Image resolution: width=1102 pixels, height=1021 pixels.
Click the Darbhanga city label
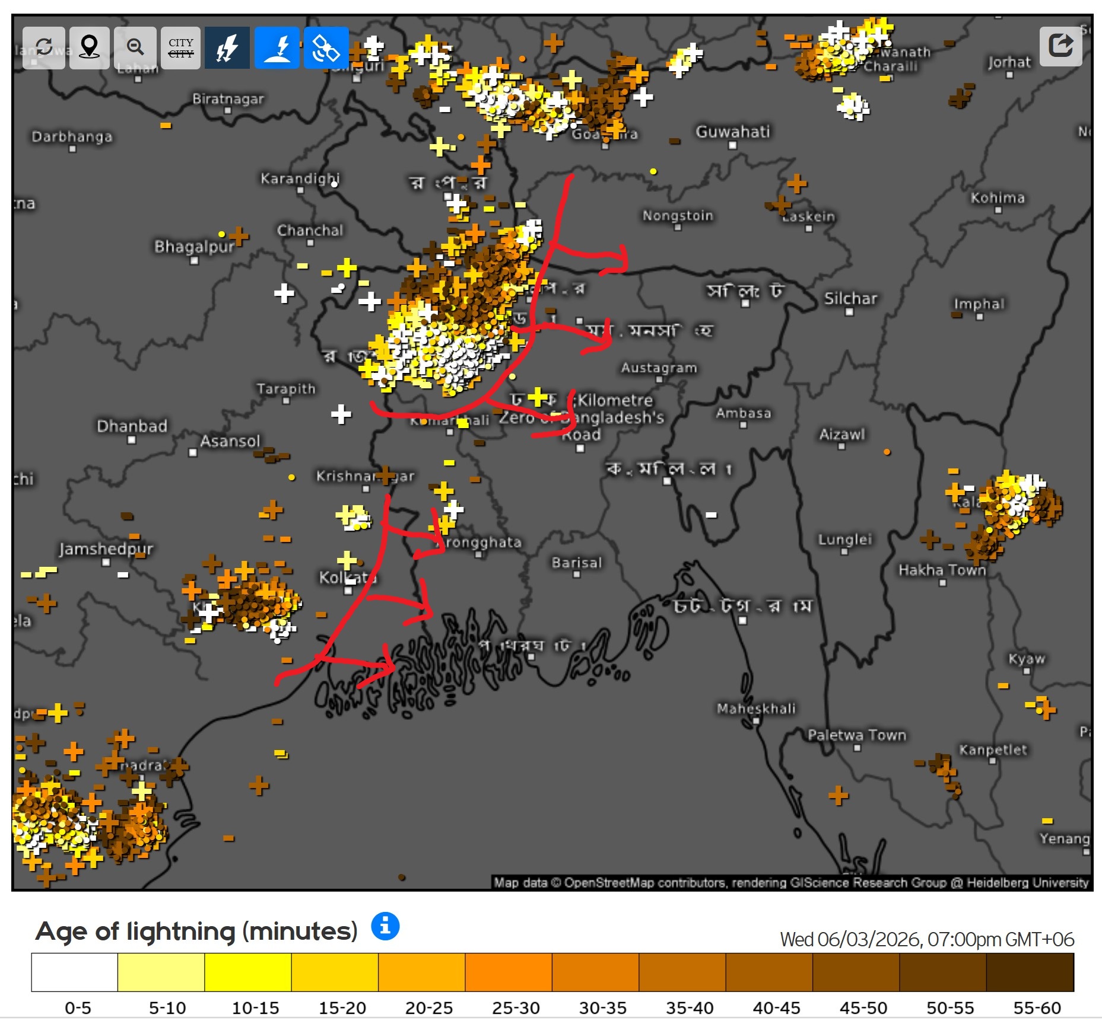72,137
